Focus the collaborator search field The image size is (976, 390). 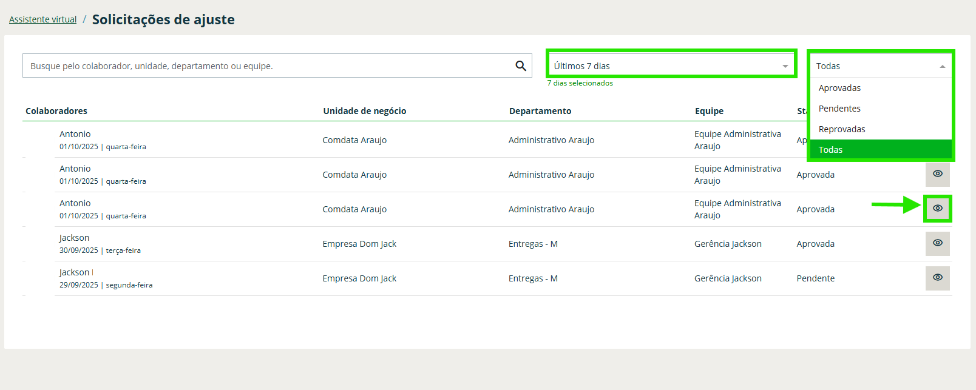267,66
